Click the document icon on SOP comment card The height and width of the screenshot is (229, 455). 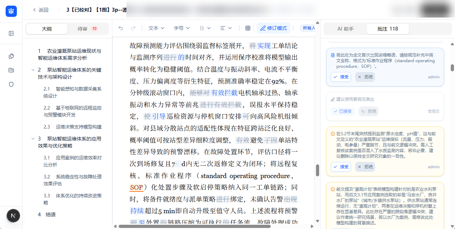click(333, 55)
